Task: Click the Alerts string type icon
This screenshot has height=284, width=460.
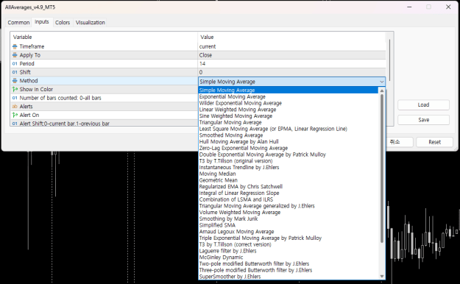Action: [x=15, y=106]
